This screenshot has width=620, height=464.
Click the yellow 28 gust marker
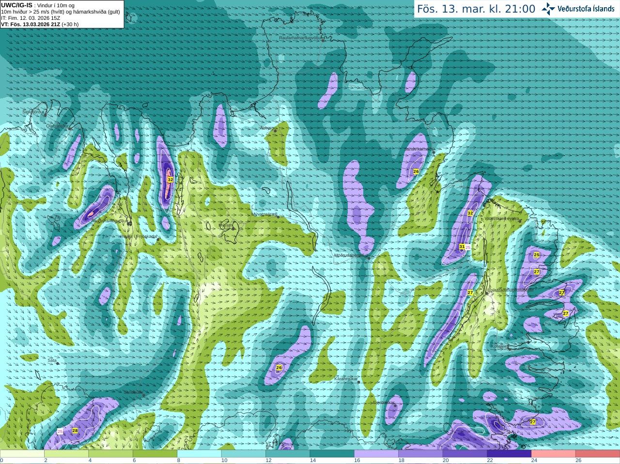point(75,431)
